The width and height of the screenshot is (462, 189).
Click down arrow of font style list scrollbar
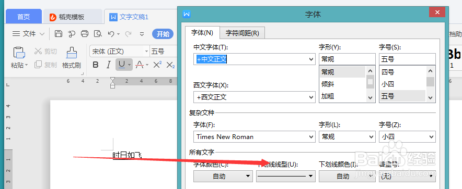coord(371,98)
